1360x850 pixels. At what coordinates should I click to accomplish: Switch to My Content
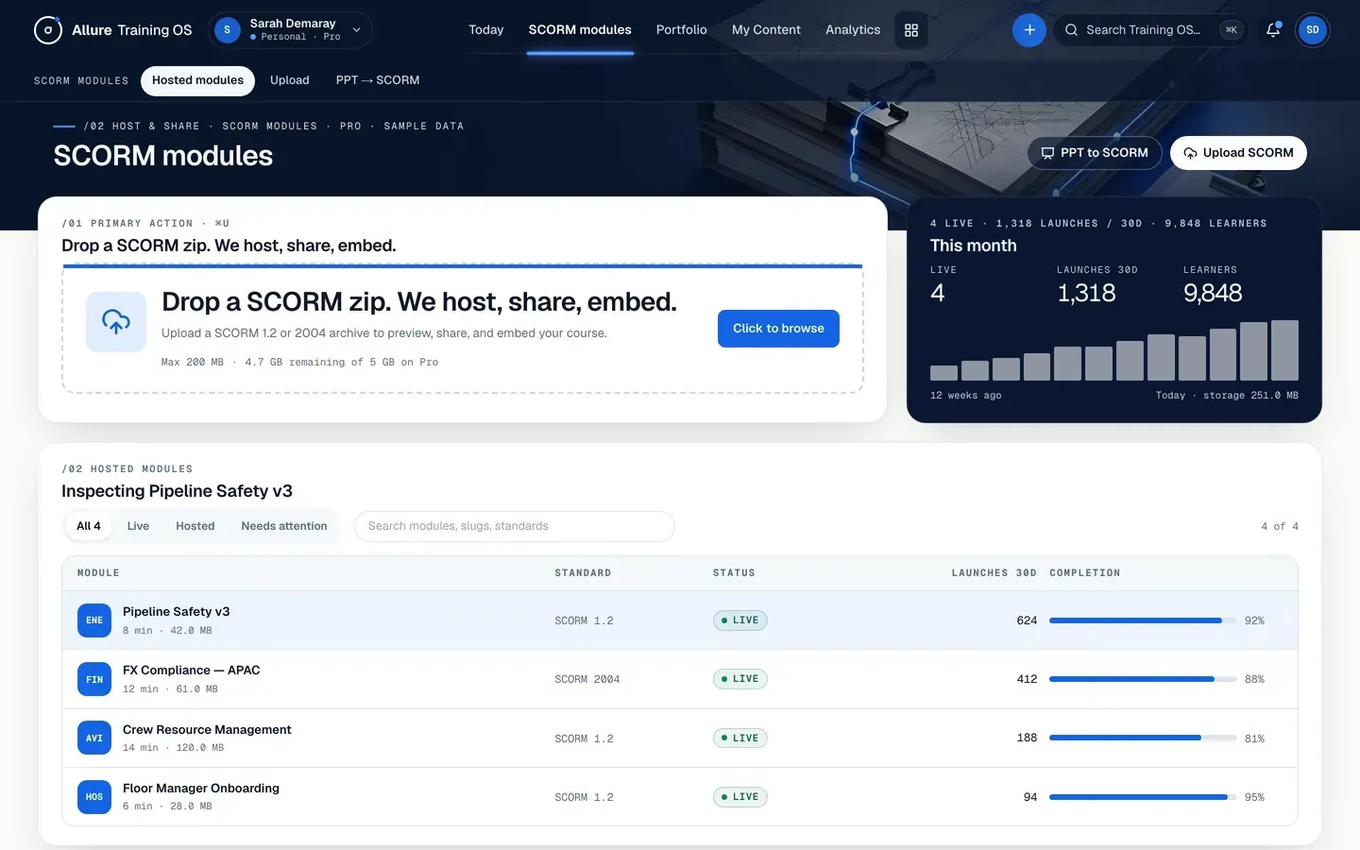click(766, 30)
